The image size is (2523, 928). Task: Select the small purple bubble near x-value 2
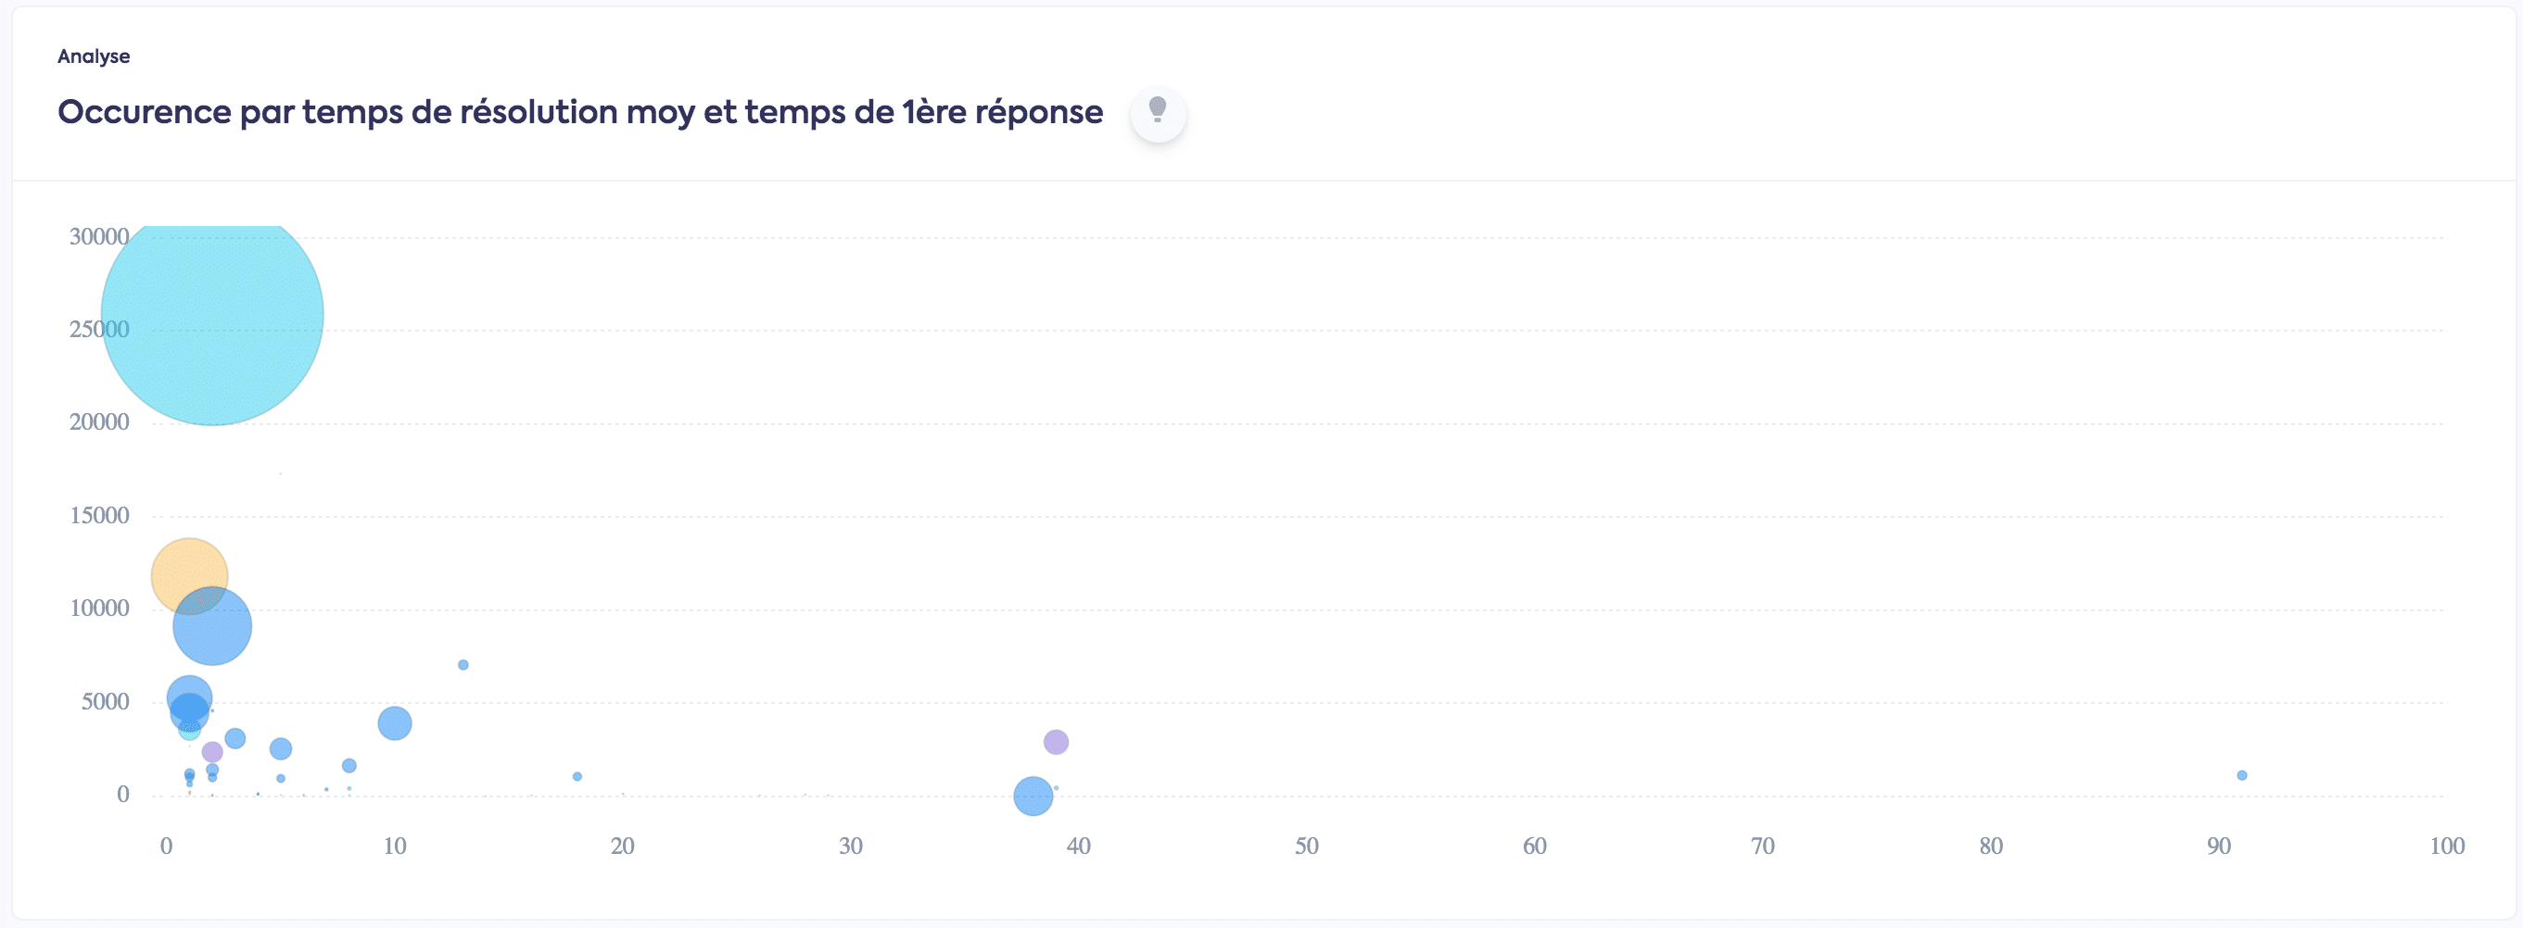[212, 752]
